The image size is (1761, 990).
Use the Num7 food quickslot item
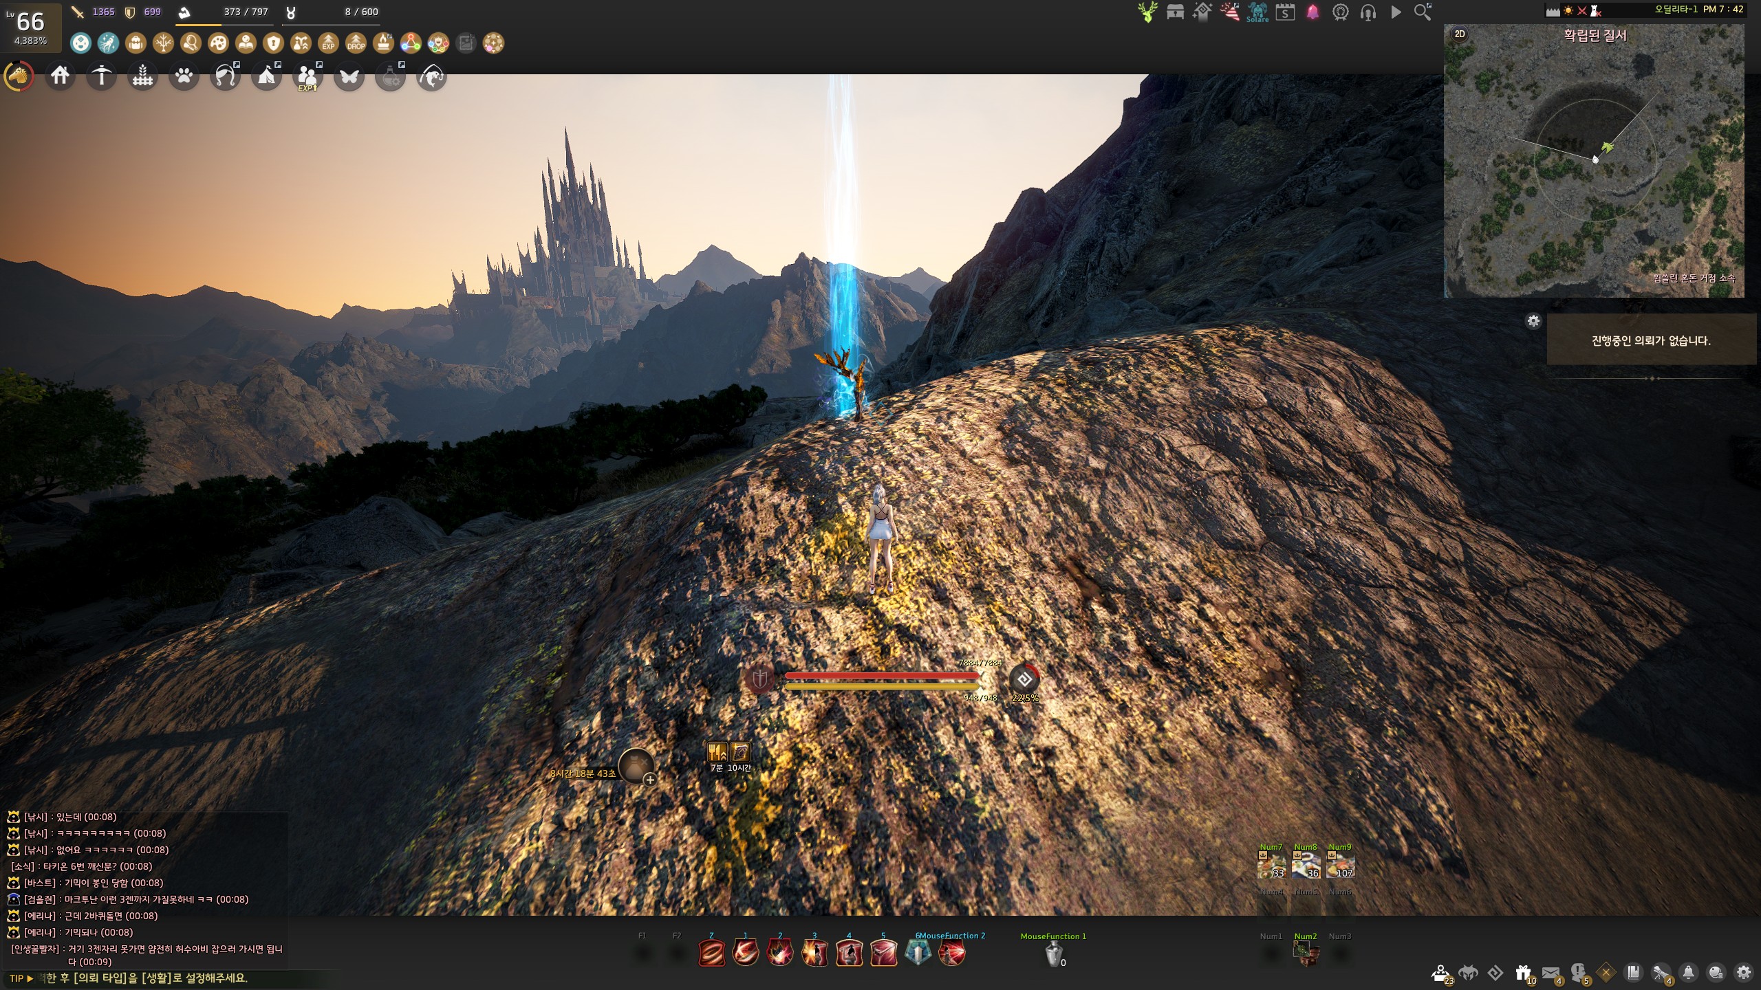(1271, 866)
